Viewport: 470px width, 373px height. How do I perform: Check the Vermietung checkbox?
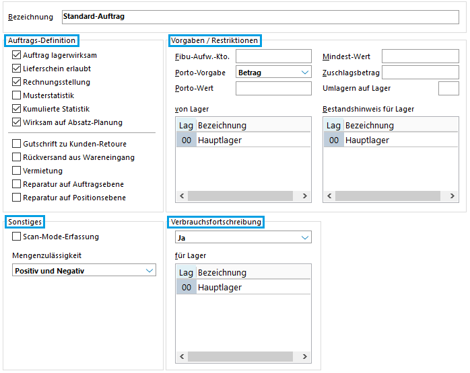(17, 171)
